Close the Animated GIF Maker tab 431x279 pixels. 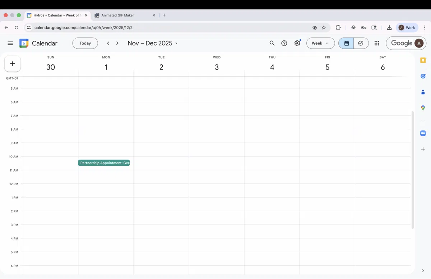154,15
